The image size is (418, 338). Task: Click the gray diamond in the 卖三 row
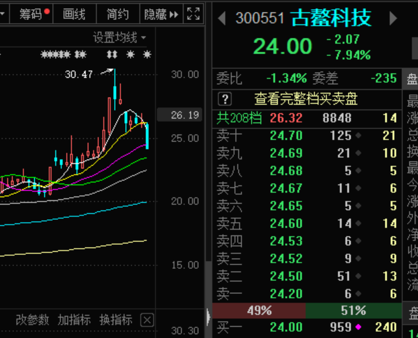point(358,259)
